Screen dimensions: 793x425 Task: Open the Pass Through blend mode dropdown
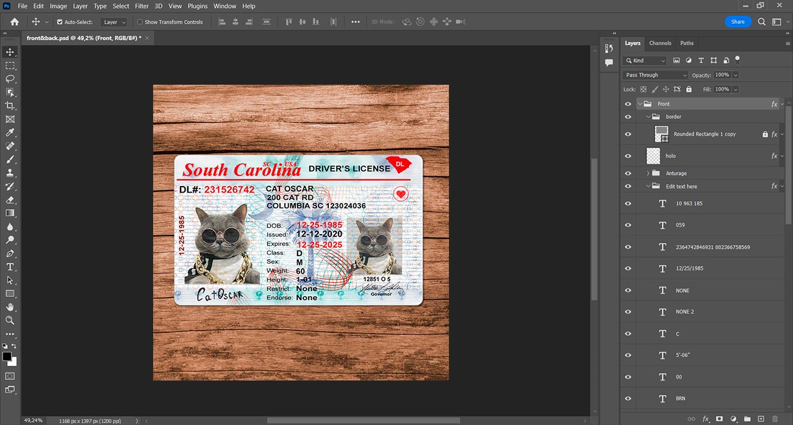pyautogui.click(x=655, y=75)
